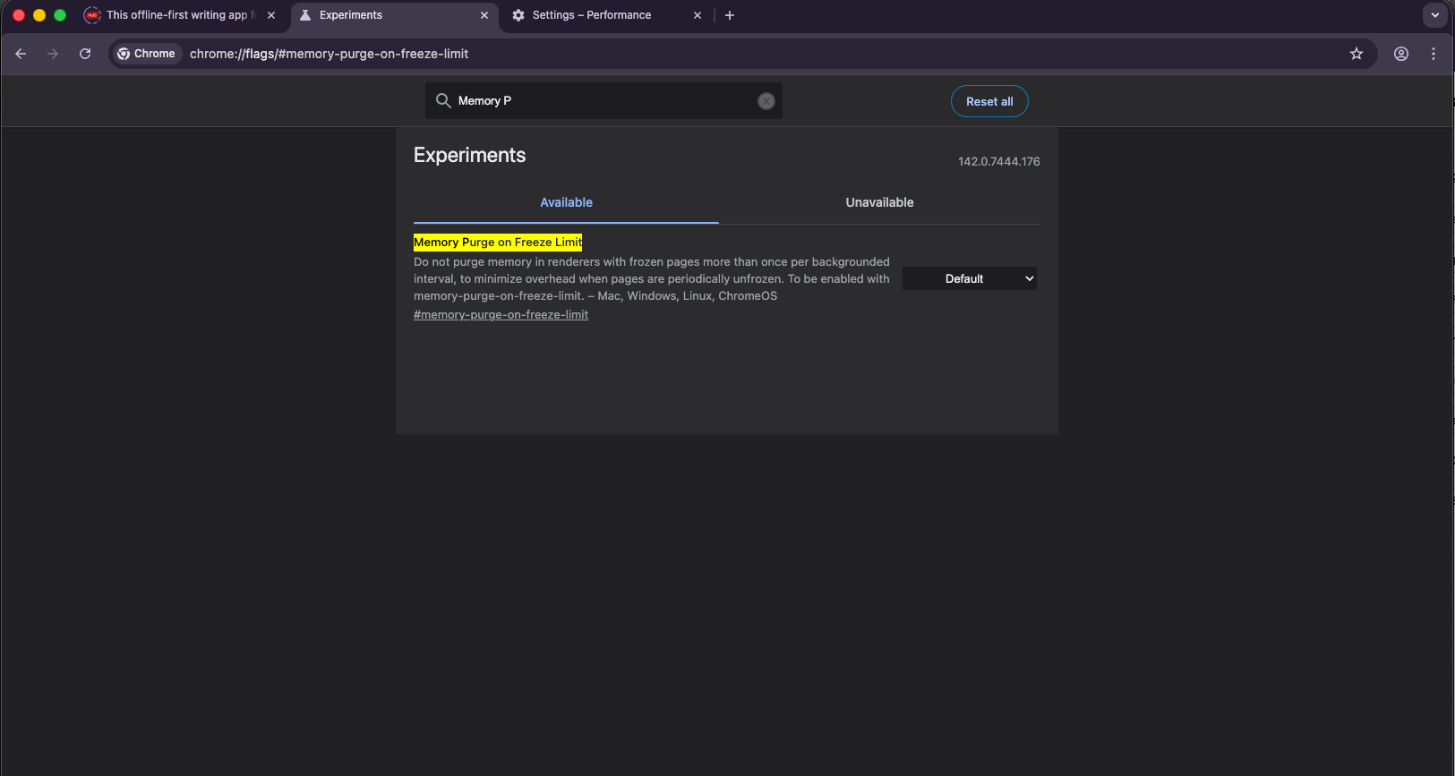
Task: Click the search magnifier icon
Action: click(x=443, y=101)
